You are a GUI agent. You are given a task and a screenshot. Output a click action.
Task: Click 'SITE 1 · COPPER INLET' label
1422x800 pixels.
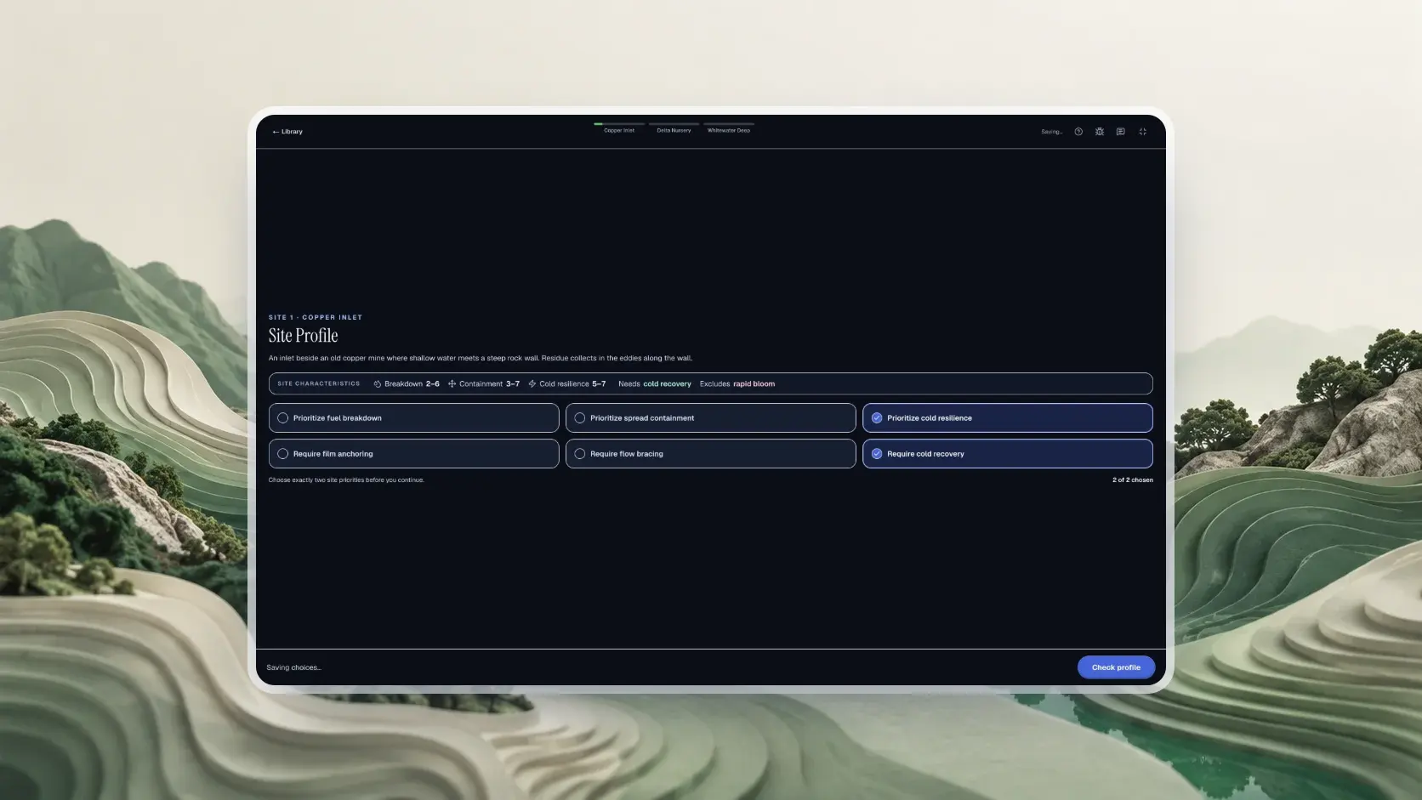pos(316,317)
